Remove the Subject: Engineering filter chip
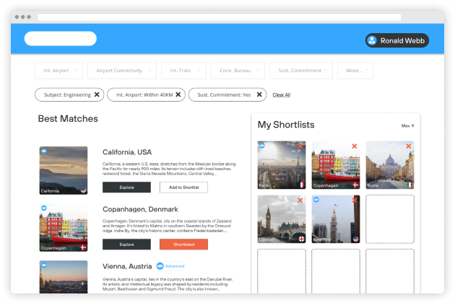Viewport: 455px width, 305px height. coord(96,94)
